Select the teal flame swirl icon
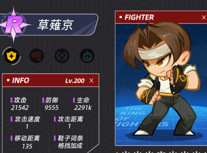This screenshot has height=153, width=207. coord(87,56)
